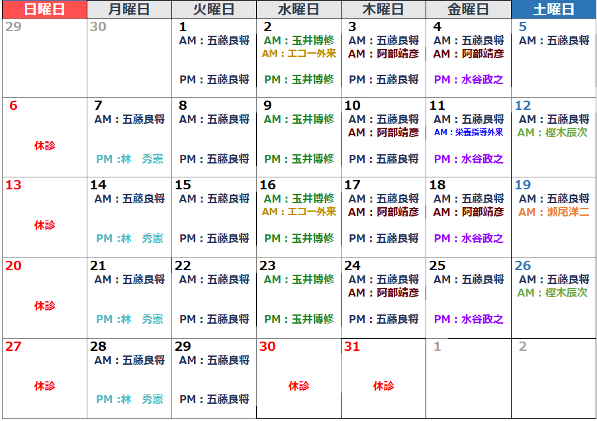Click AM エコー外来 on the 16th
This screenshot has width=597, height=421.
click(x=299, y=211)
